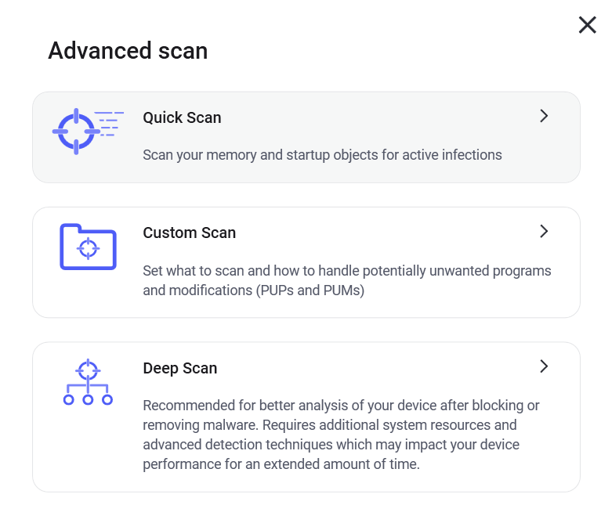Click the Advanced scan heading
Screen dimensions: 612x523
[128, 51]
